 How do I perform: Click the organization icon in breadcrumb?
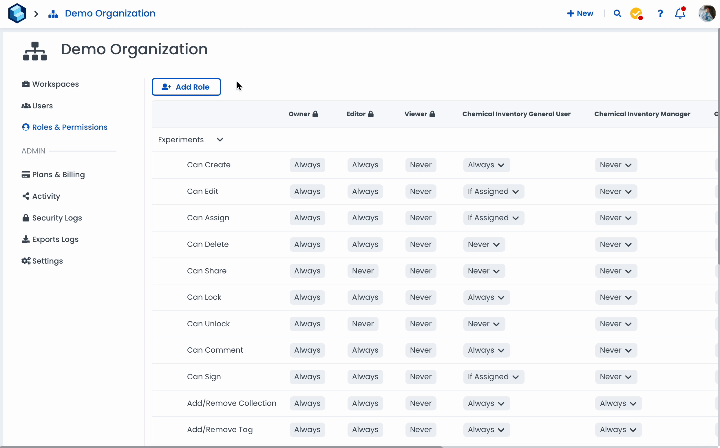(x=53, y=14)
